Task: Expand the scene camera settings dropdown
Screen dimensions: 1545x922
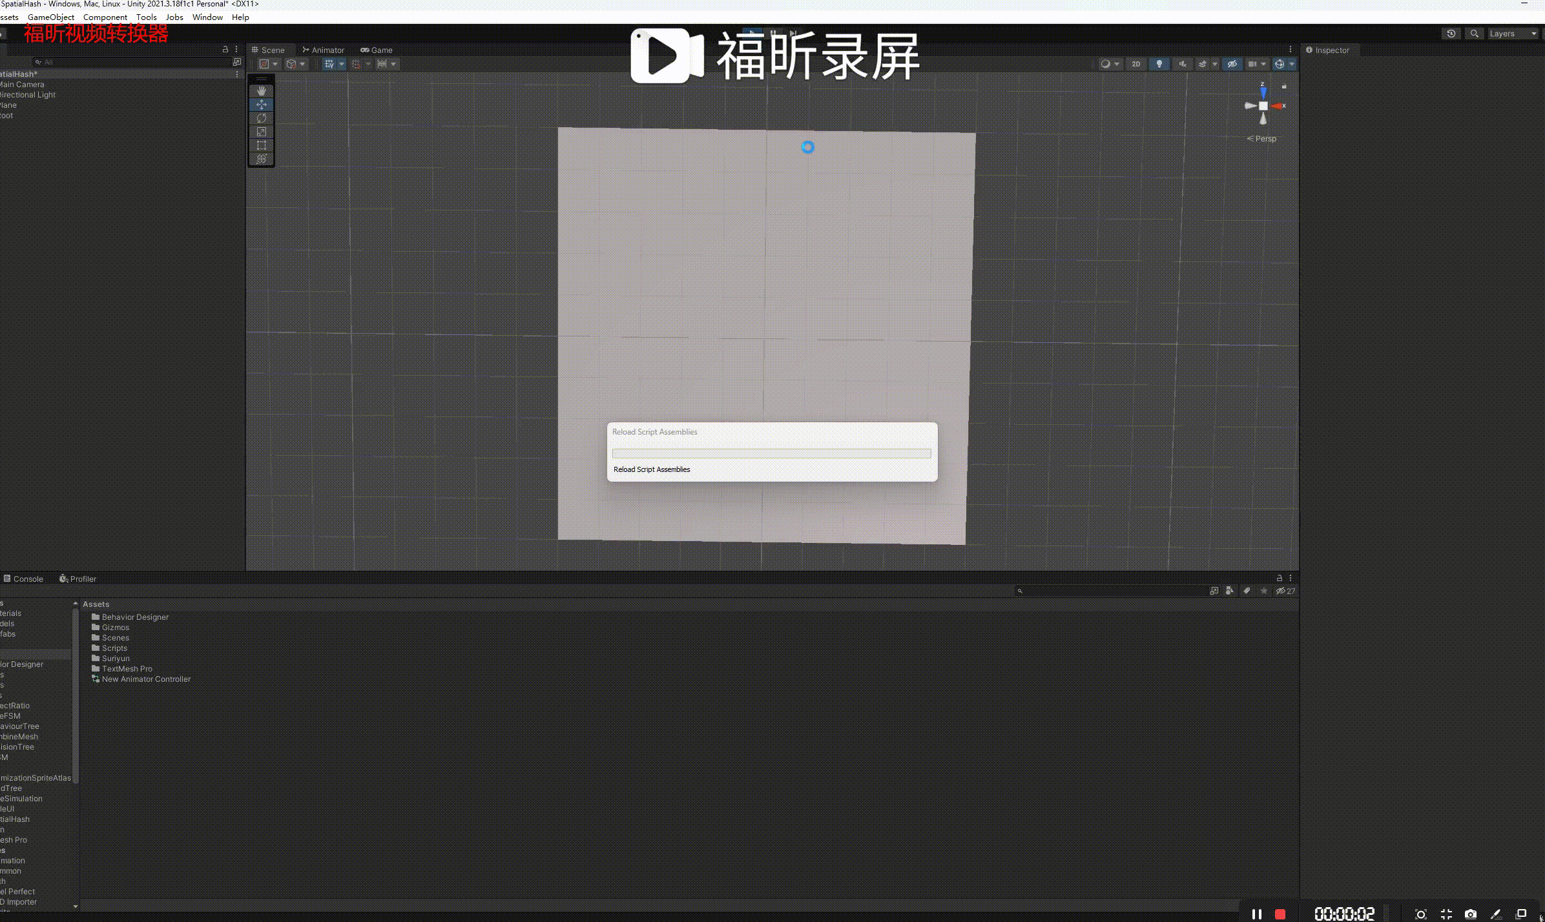Action: pyautogui.click(x=1263, y=64)
